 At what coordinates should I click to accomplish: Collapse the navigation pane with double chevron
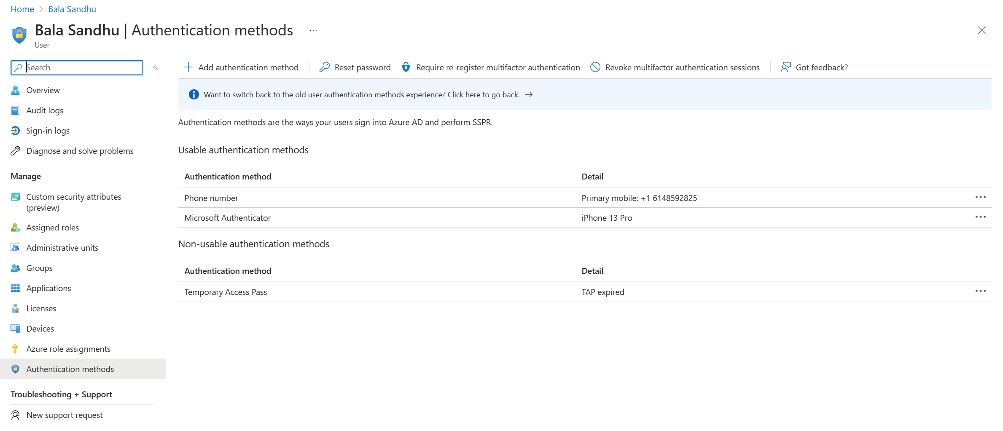click(156, 67)
